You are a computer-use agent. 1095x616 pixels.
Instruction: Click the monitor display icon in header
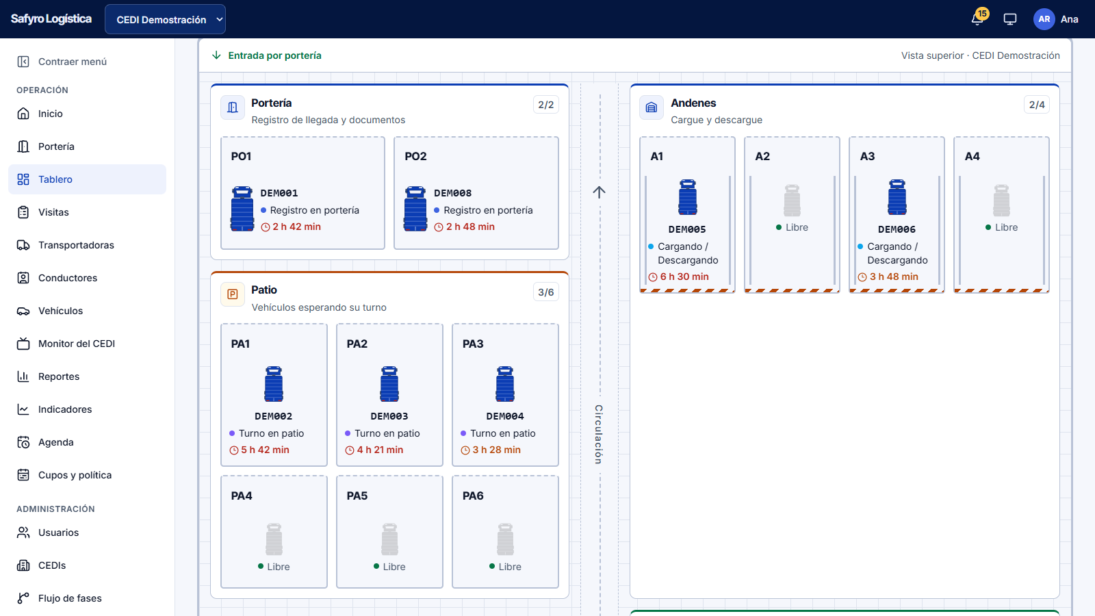(1010, 19)
